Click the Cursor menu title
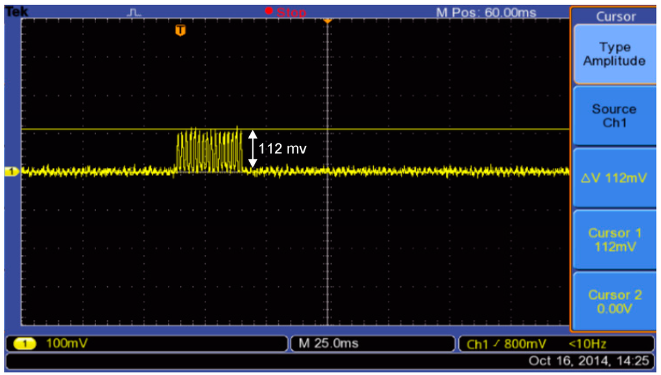 (615, 17)
